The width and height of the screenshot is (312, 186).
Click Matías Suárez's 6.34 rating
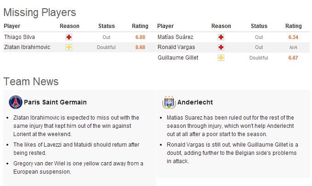[x=293, y=37]
